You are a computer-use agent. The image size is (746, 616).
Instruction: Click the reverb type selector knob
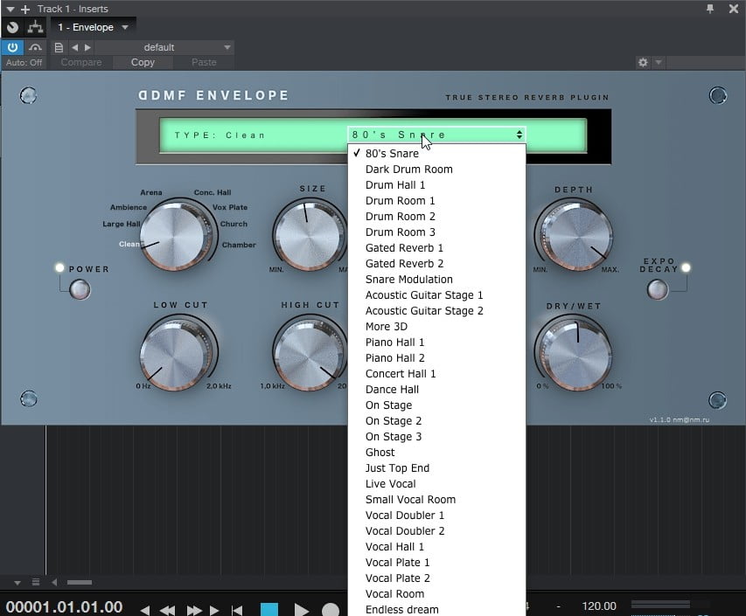click(175, 235)
